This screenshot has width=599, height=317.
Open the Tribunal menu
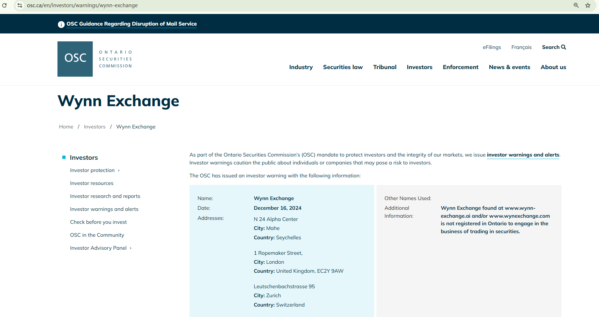(385, 67)
